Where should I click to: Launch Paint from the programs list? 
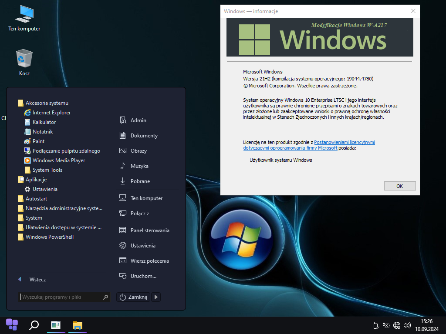pyautogui.click(x=38, y=141)
